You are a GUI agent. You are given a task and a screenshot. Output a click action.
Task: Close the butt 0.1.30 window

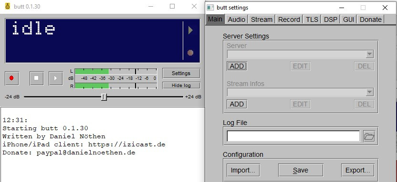point(194,6)
